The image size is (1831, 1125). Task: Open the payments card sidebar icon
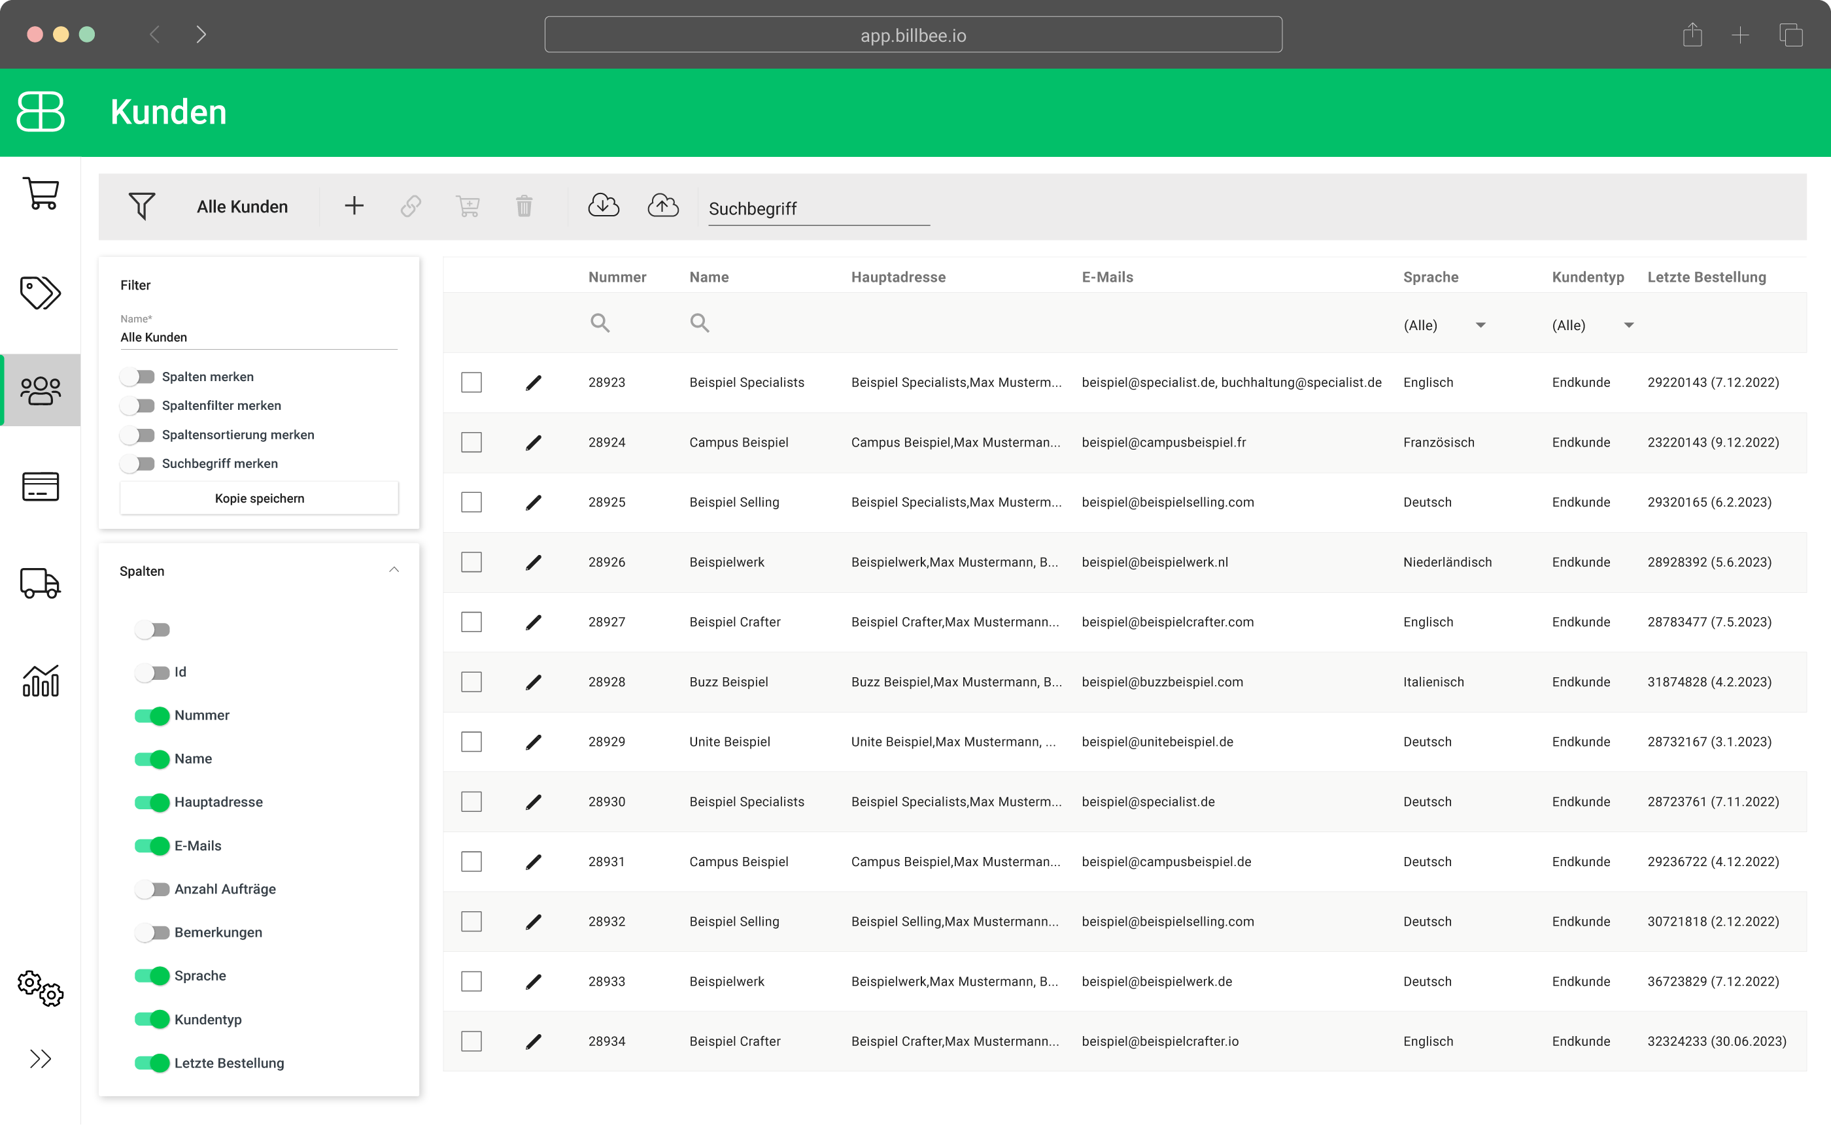click(40, 486)
